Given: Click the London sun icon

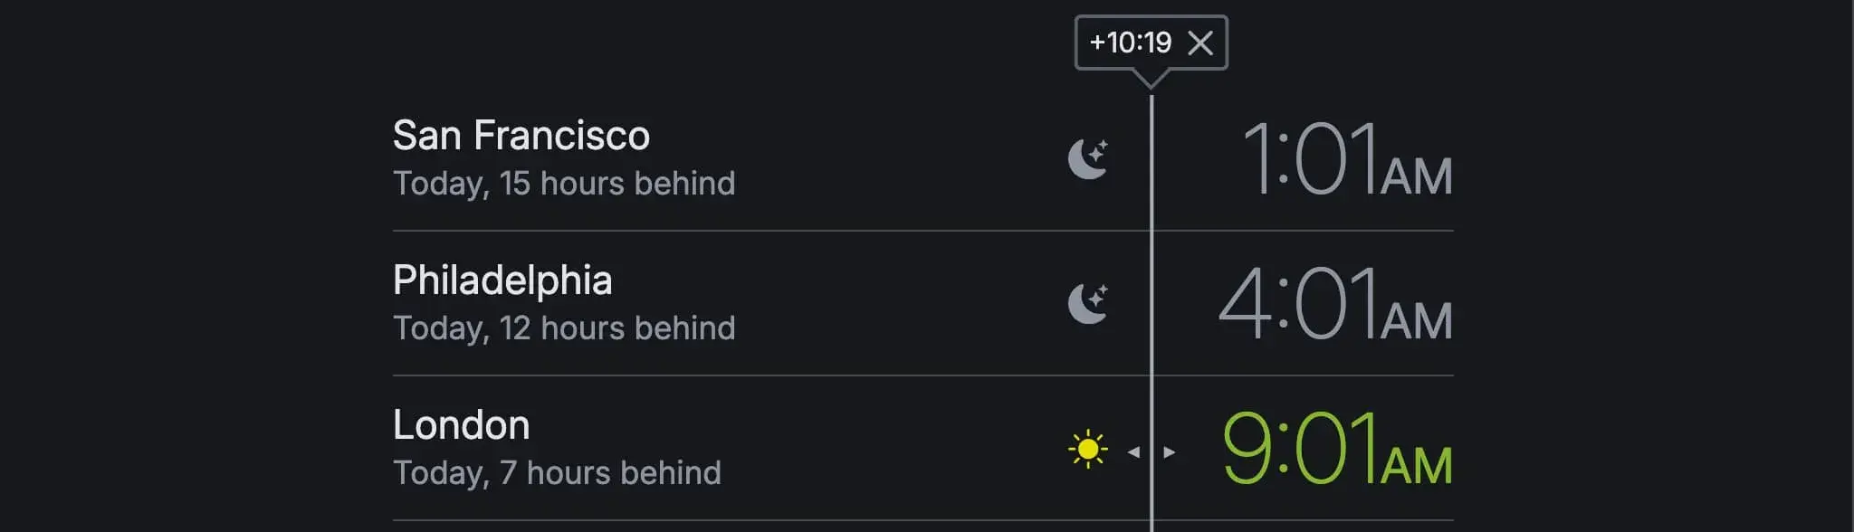Looking at the screenshot, I should pyautogui.click(x=1087, y=449).
